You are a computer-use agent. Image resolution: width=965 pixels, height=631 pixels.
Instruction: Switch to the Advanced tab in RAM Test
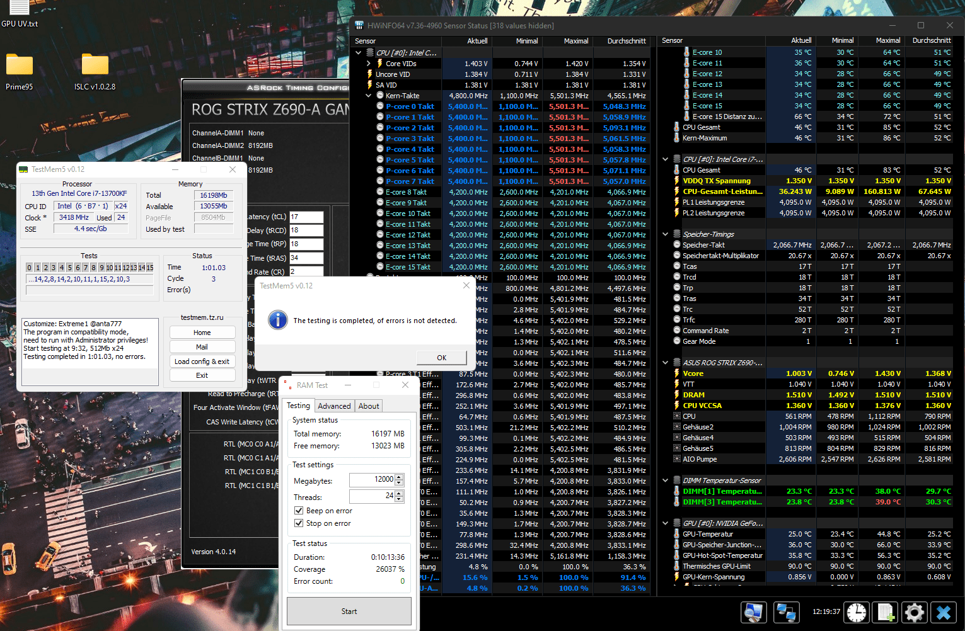coord(334,406)
